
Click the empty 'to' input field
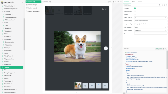tap(151, 33)
